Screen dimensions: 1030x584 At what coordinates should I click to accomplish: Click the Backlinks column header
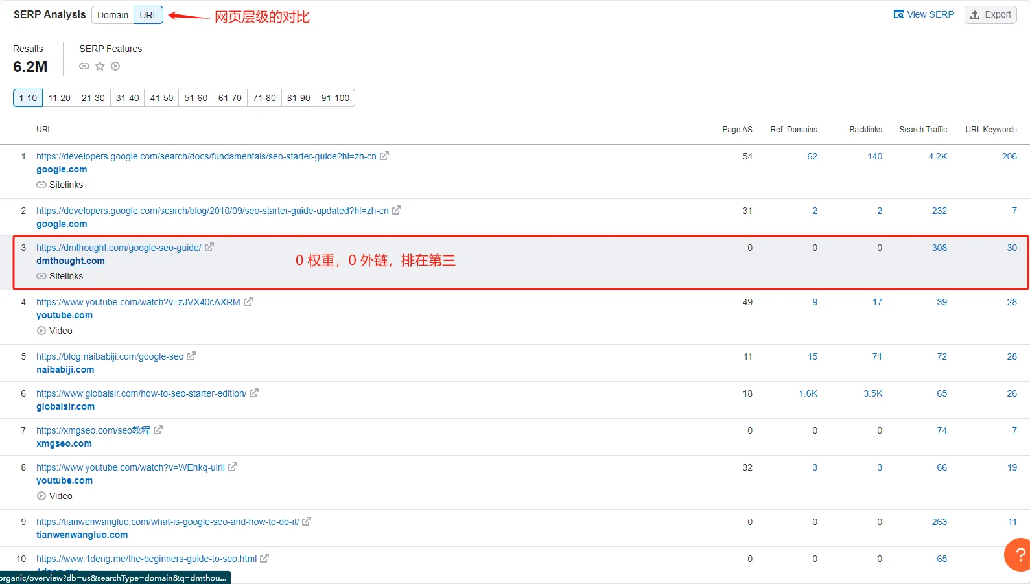[x=866, y=130]
